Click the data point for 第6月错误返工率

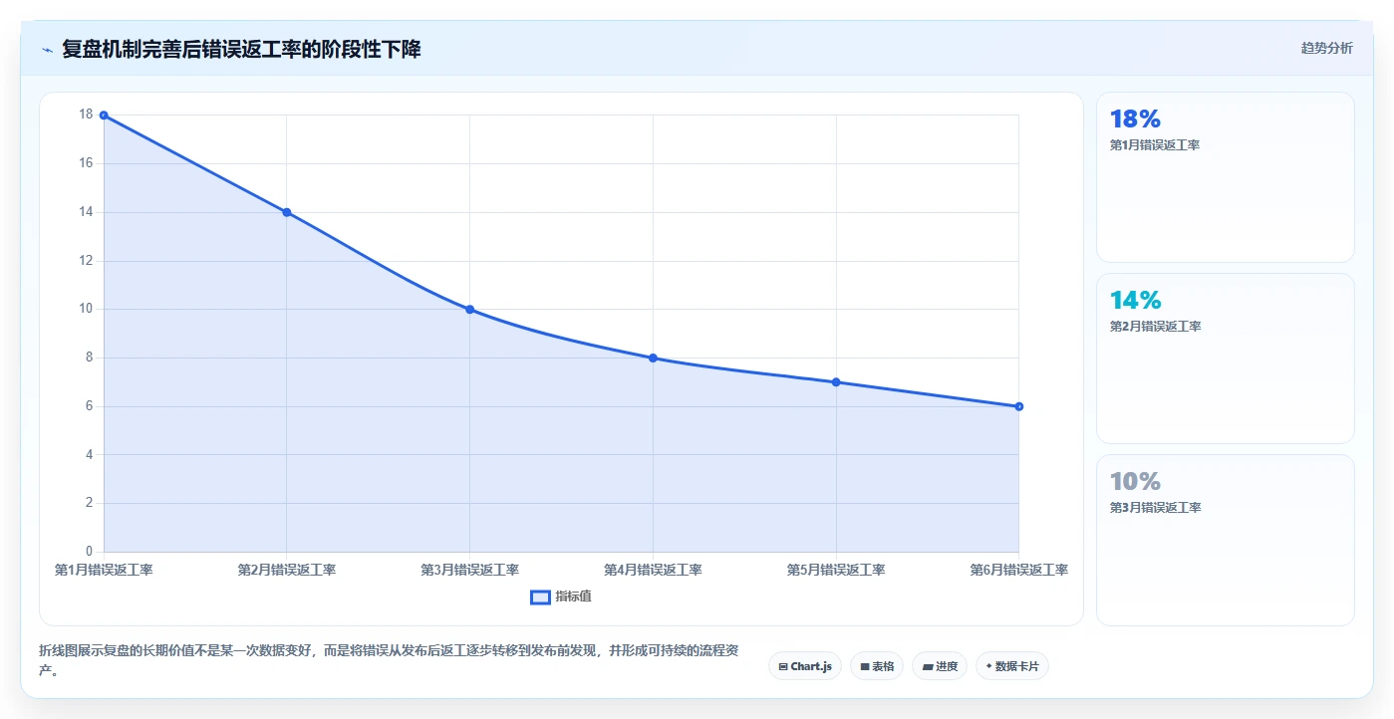pos(1018,406)
